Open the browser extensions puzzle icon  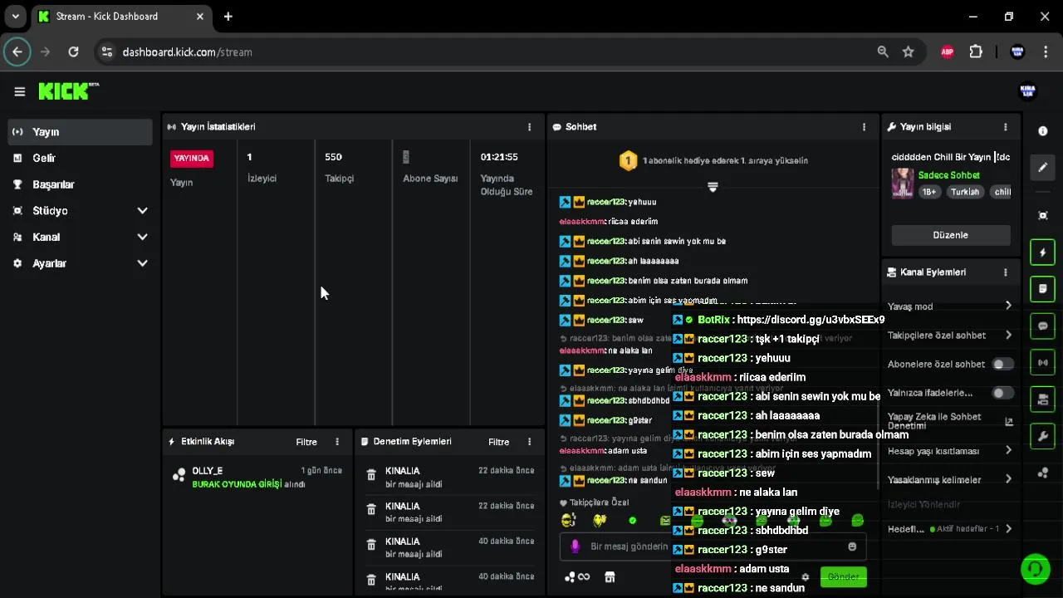pyautogui.click(x=976, y=52)
